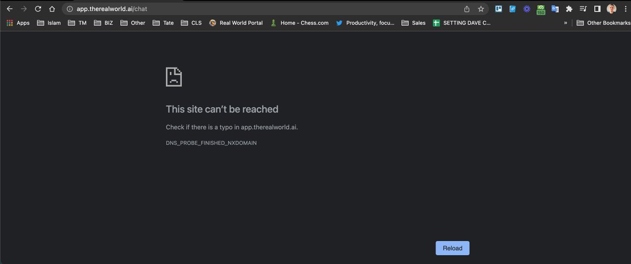Open the Extensions puzzle piece menu
The height and width of the screenshot is (264, 631).
tap(569, 9)
